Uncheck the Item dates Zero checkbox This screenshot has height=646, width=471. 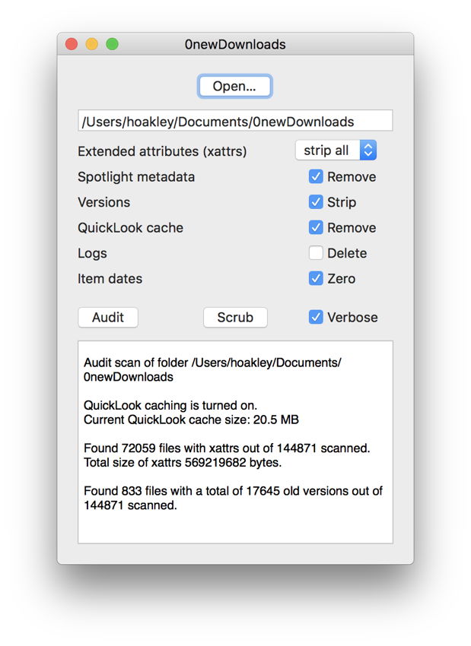316,279
